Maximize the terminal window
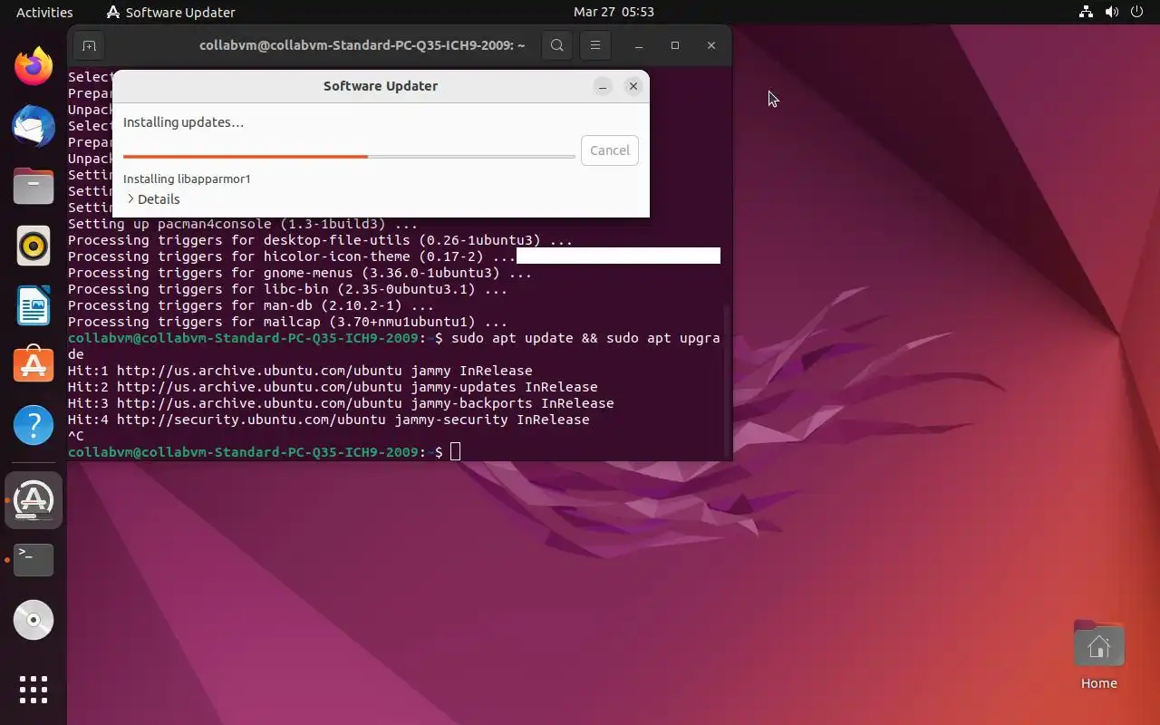 pyautogui.click(x=675, y=45)
